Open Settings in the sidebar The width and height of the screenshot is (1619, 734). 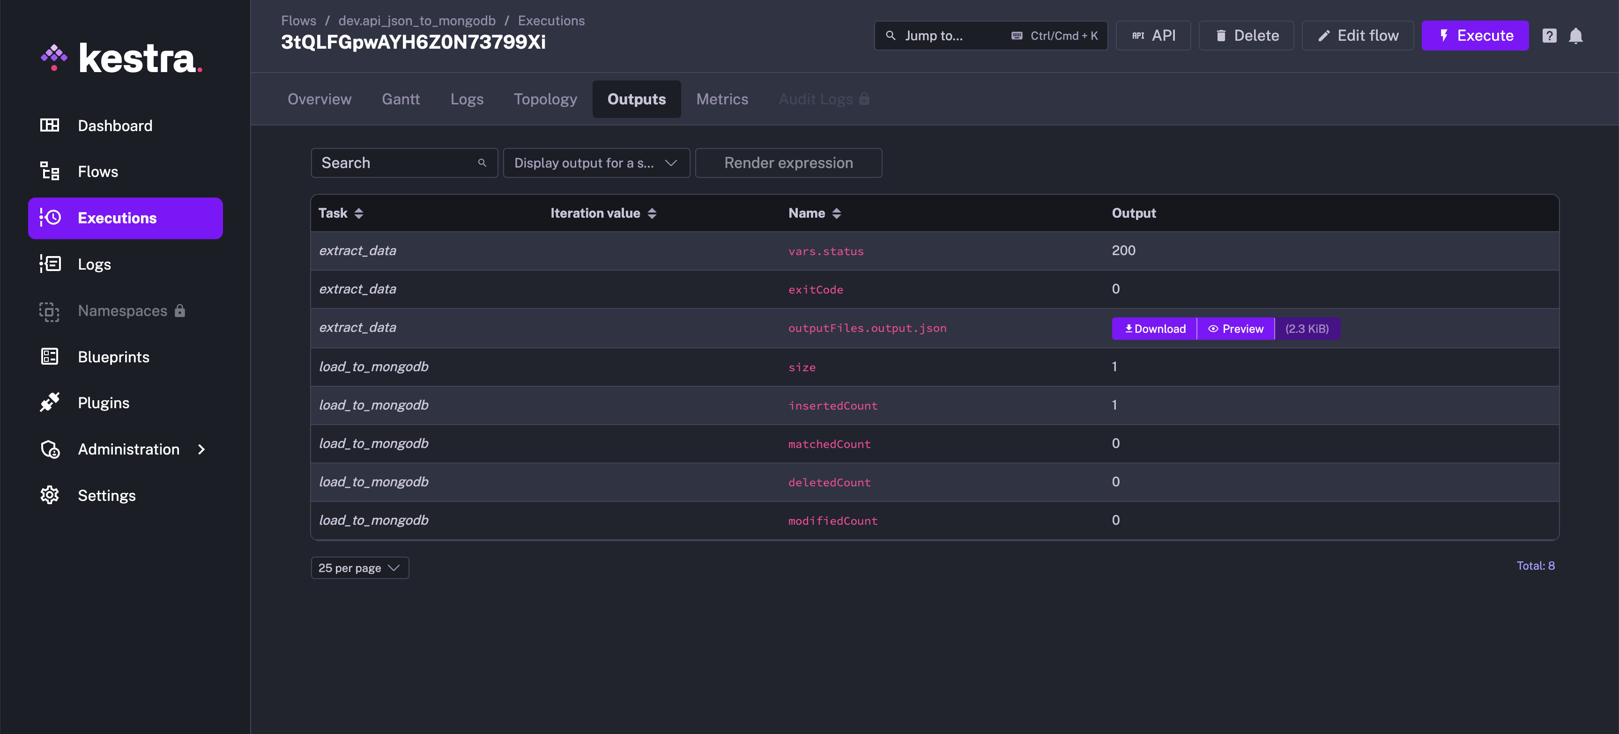(126, 495)
